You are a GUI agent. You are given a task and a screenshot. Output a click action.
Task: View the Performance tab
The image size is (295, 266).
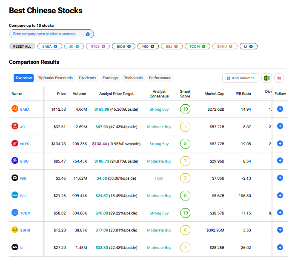coord(160,78)
